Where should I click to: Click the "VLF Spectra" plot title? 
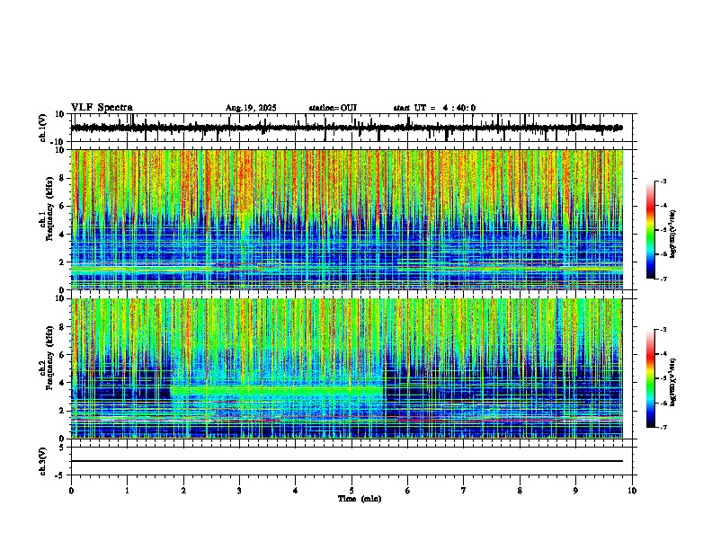pos(102,108)
